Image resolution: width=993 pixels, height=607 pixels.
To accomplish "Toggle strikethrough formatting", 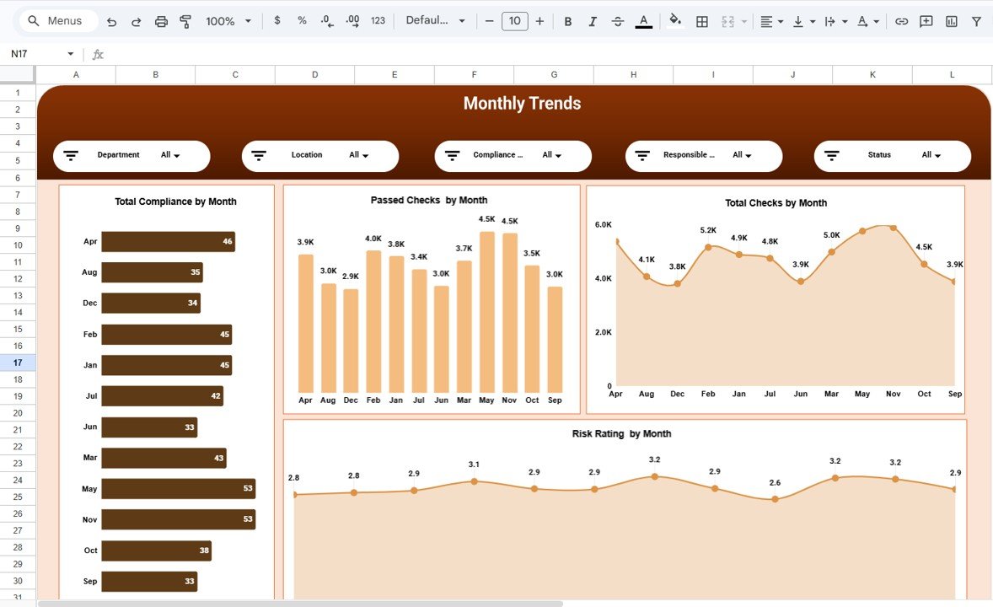I will coord(618,20).
